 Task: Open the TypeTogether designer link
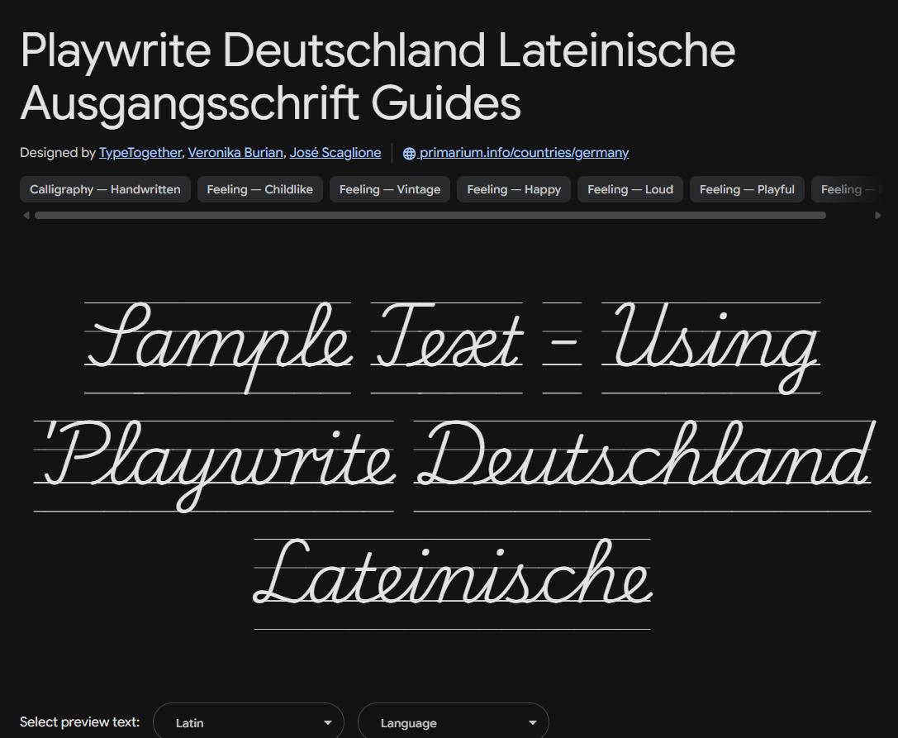tap(140, 152)
